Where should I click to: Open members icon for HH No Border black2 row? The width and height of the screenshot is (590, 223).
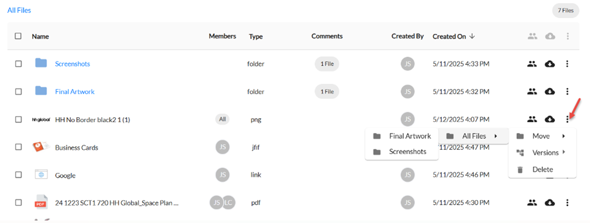point(531,120)
